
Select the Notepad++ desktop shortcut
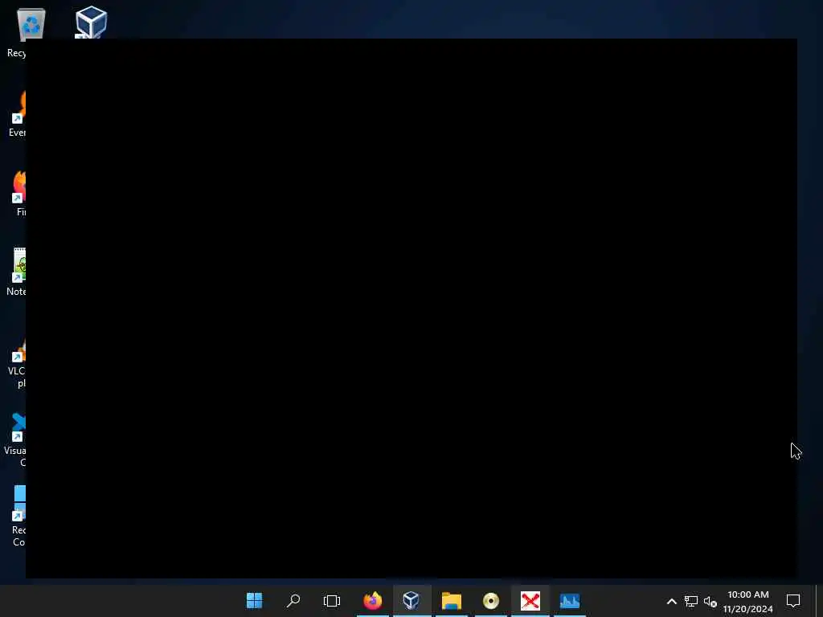[x=17, y=272]
